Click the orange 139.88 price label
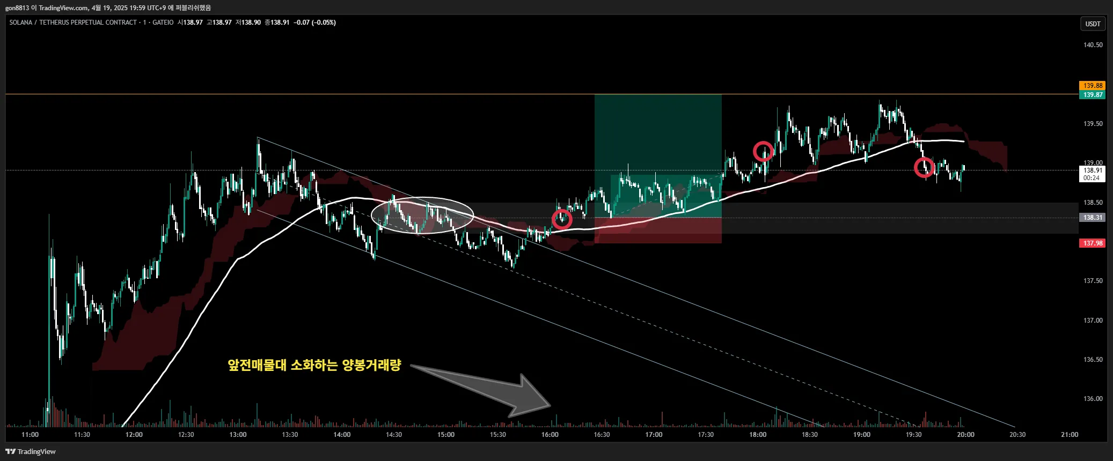This screenshot has height=461, width=1113. click(1092, 86)
